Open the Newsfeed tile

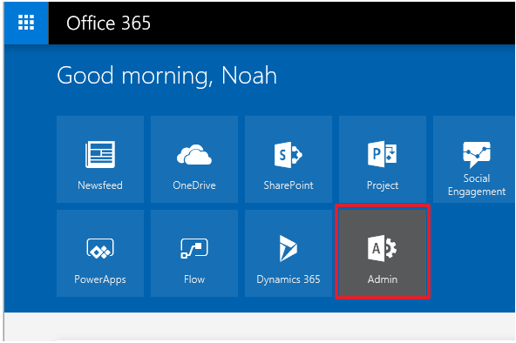coord(100,159)
